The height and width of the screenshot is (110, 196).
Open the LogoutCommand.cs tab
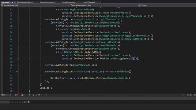click(47, 2)
